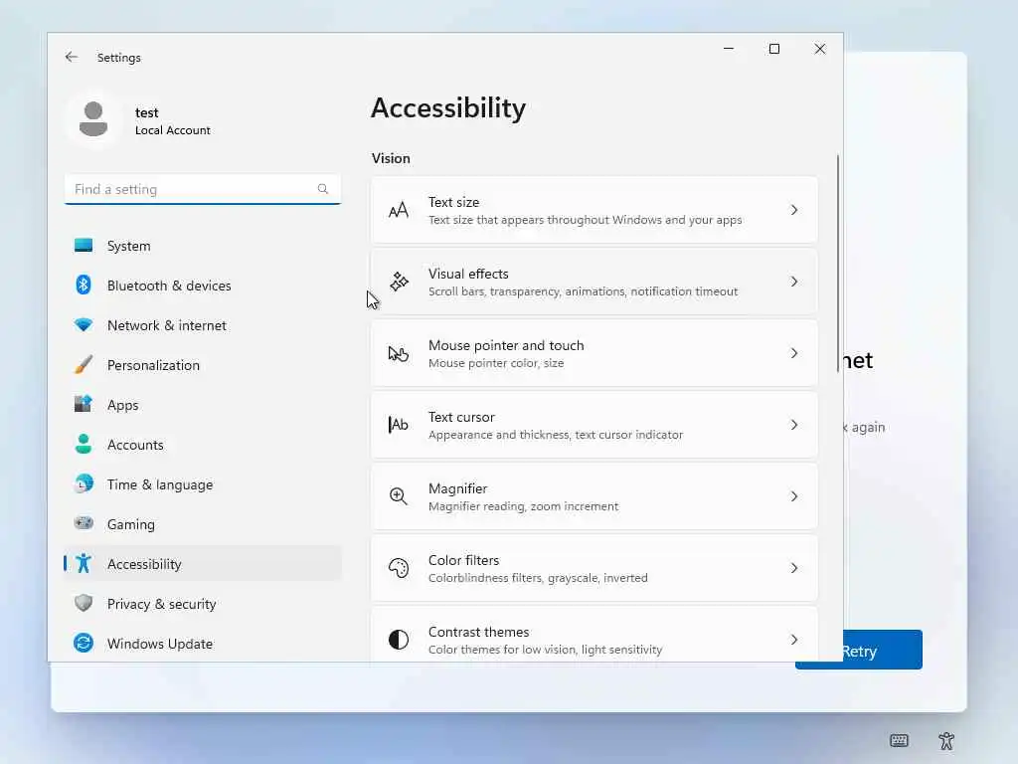Click the Personalization paintbrush icon
The image size is (1018, 764).
[84, 364]
